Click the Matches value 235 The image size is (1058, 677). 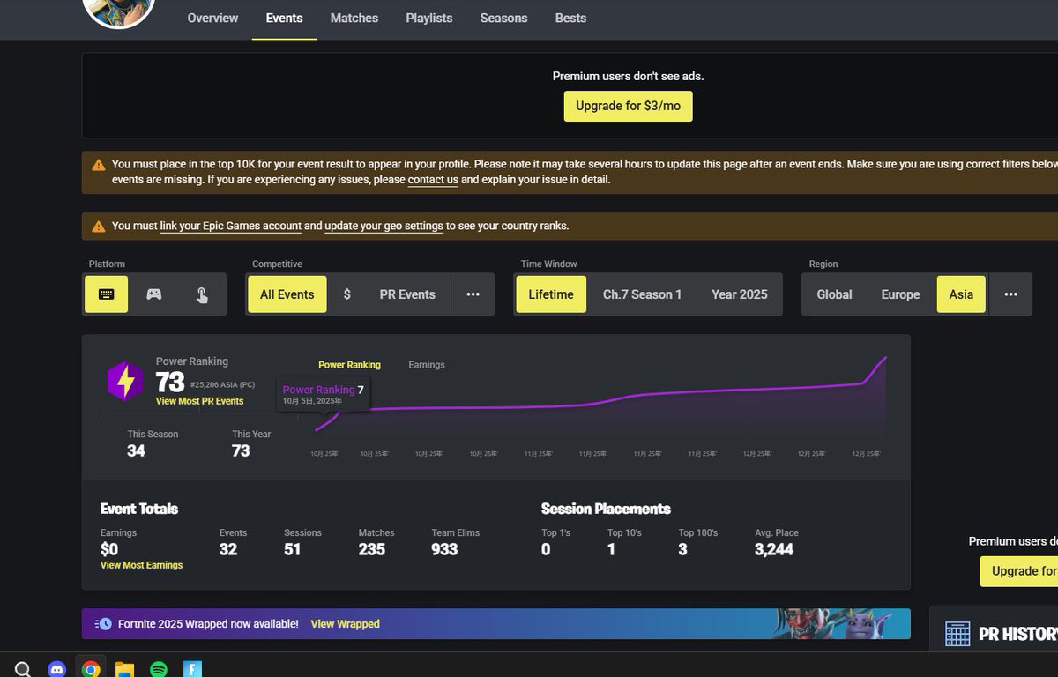(371, 549)
